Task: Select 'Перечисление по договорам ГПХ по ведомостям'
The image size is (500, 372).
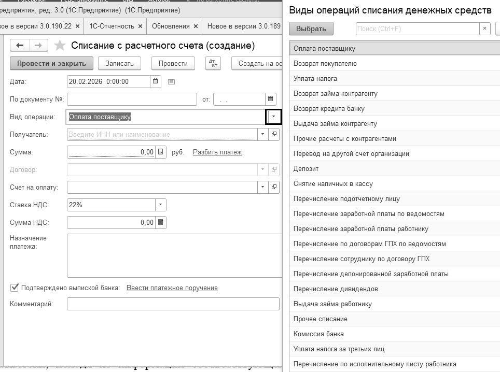Action: (x=395, y=244)
